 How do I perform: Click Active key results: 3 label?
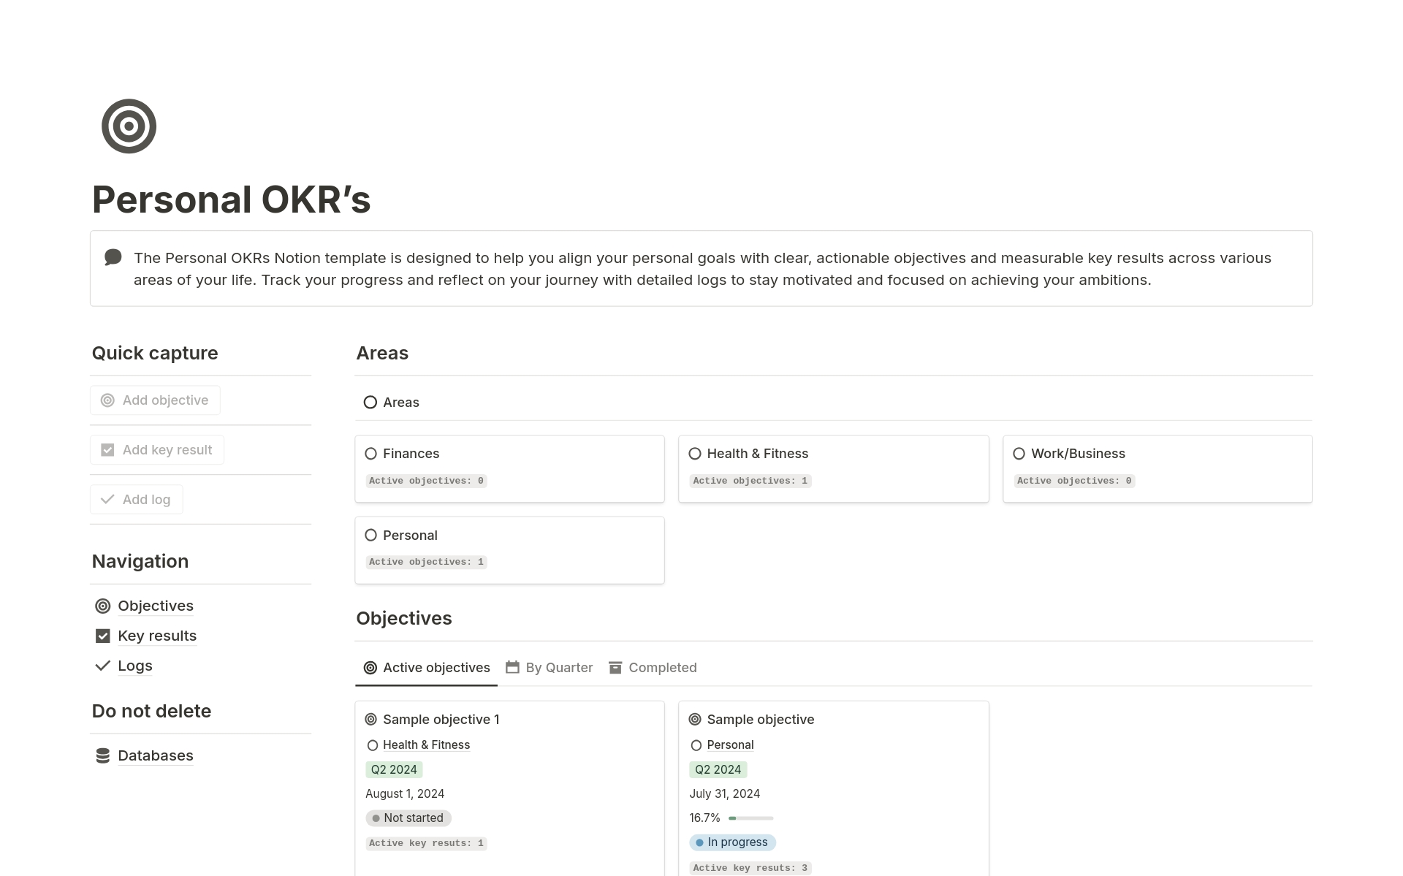click(750, 868)
